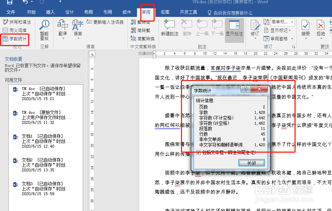
Task: Go to 下一条 comment
Action: (x=217, y=28)
